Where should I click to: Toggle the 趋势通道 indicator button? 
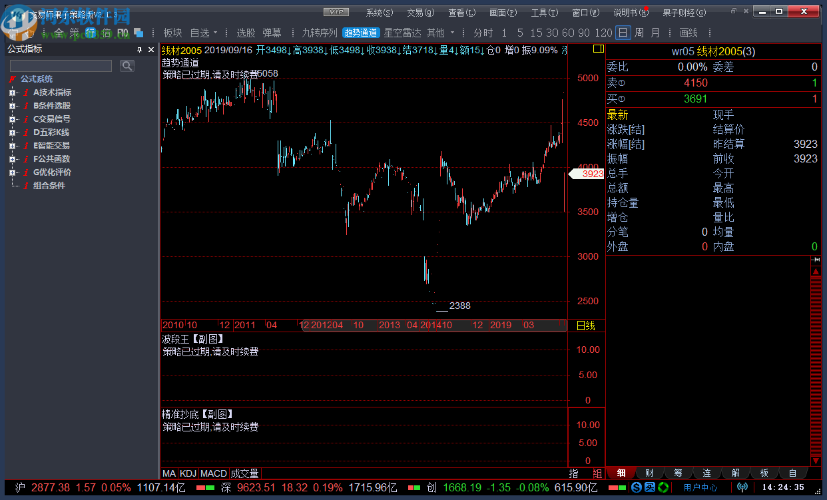[x=361, y=33]
